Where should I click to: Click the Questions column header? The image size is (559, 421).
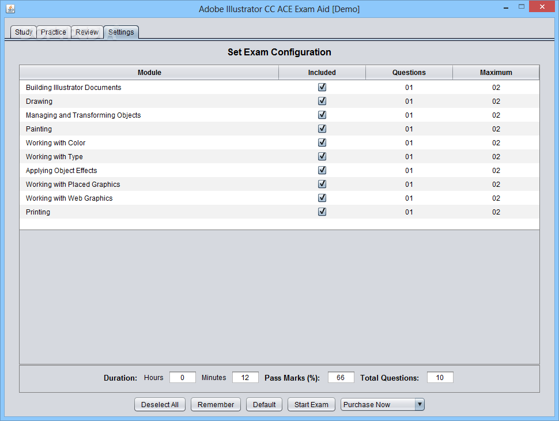pyautogui.click(x=409, y=73)
